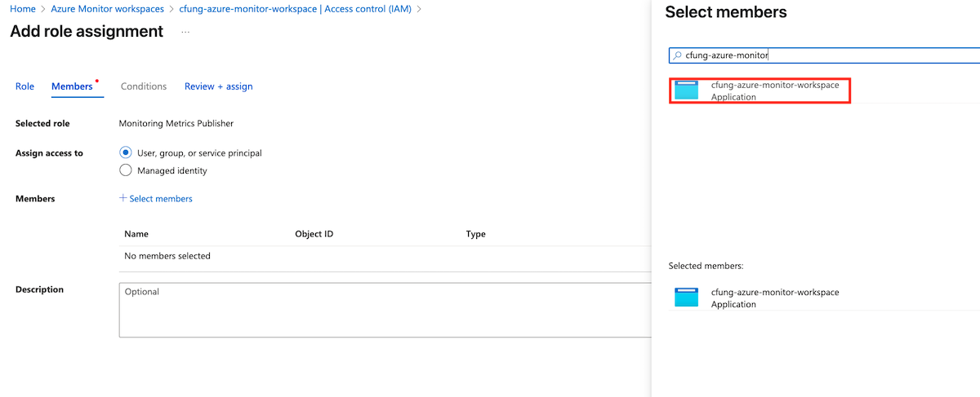Open the Review + assign tab
The width and height of the screenshot is (980, 397).
218,86
